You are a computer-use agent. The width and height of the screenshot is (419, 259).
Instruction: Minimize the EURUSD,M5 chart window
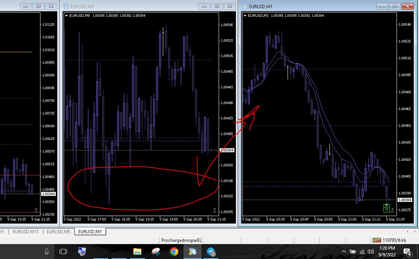point(204,6)
